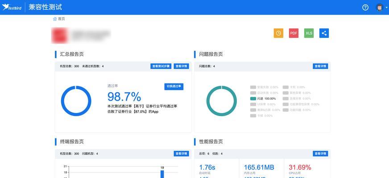Toggle 其他异常 legend item
The height and width of the screenshot is (178, 389).
point(297,93)
